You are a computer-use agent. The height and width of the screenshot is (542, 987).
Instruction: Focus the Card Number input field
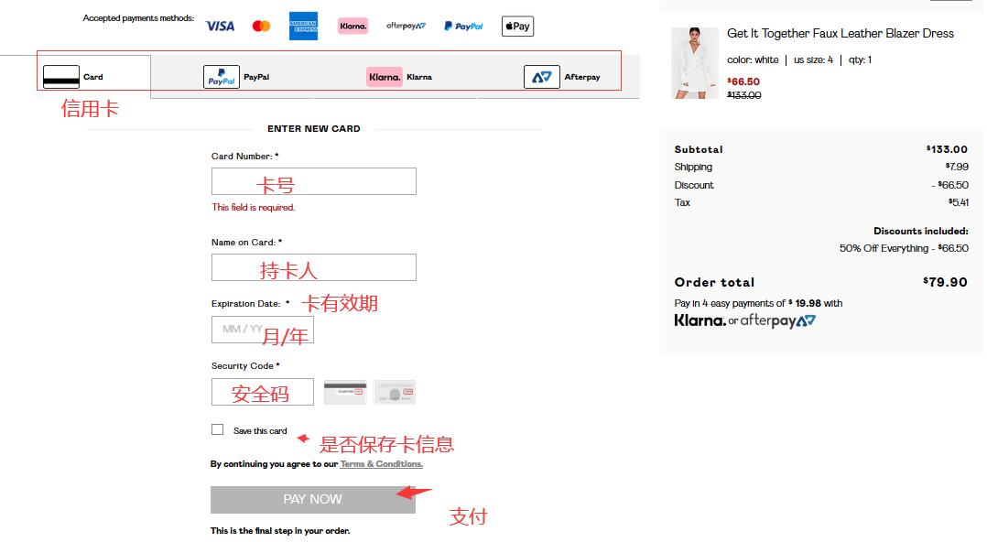(x=313, y=181)
